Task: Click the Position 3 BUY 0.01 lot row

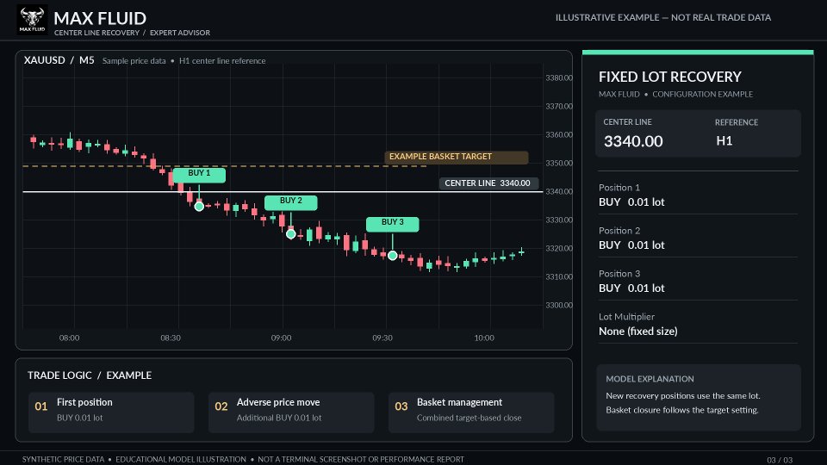Action: click(x=698, y=282)
